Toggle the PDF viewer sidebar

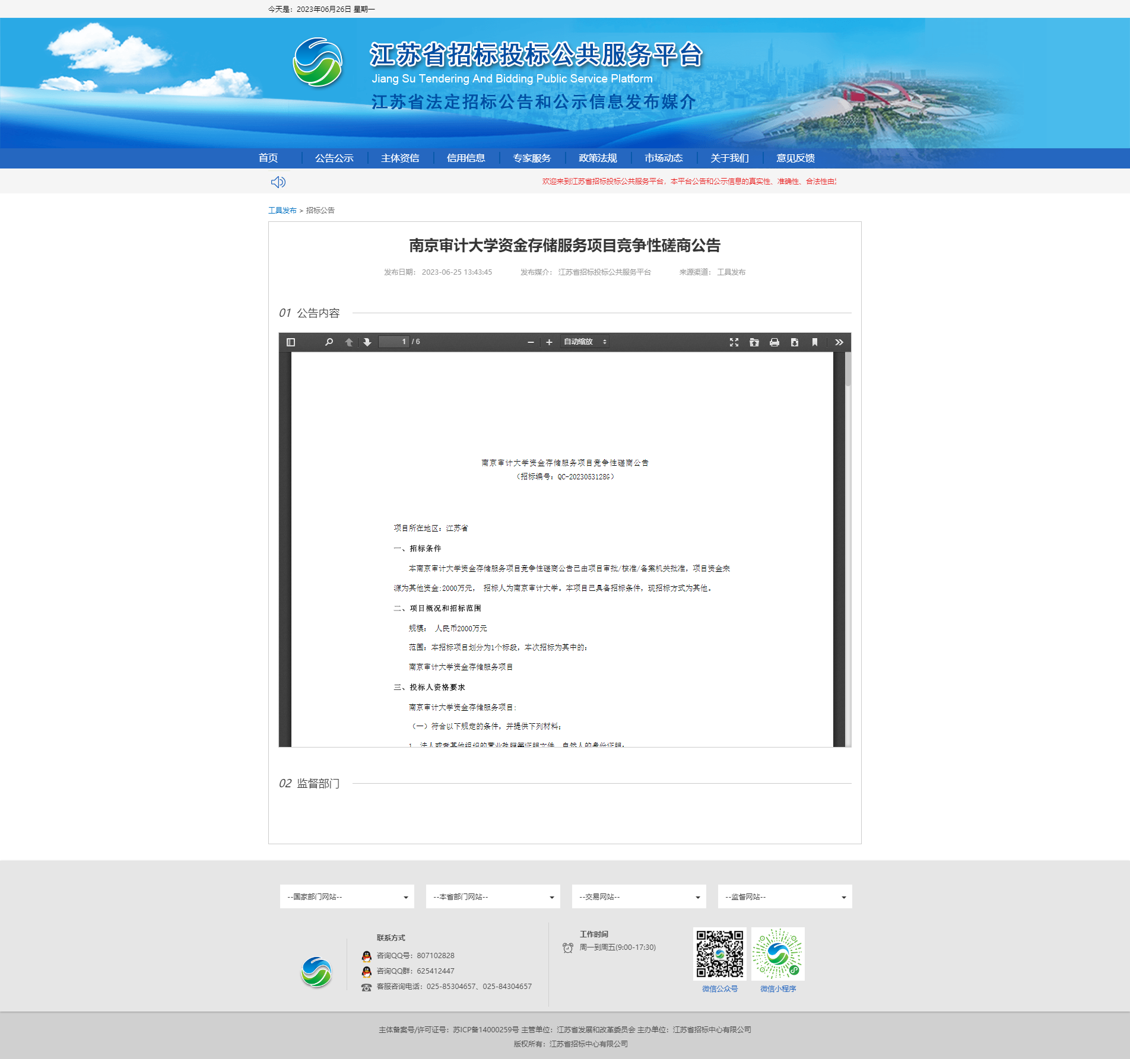point(291,342)
